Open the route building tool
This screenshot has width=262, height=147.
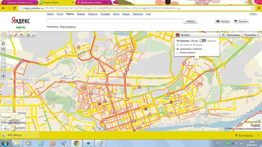(x=22, y=35)
